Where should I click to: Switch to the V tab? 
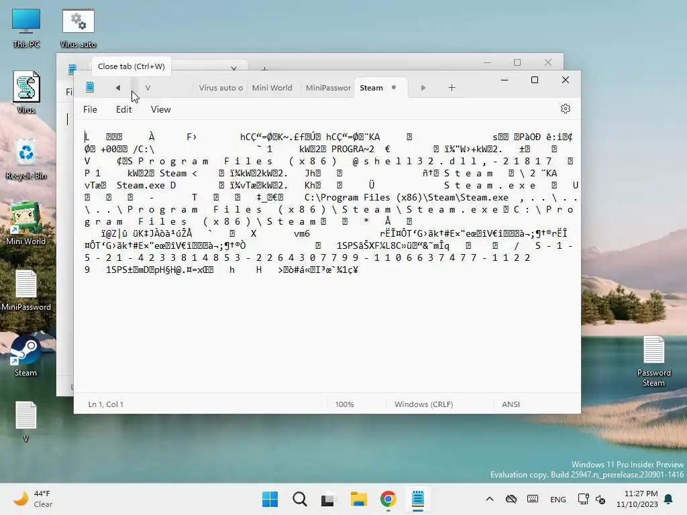(148, 88)
